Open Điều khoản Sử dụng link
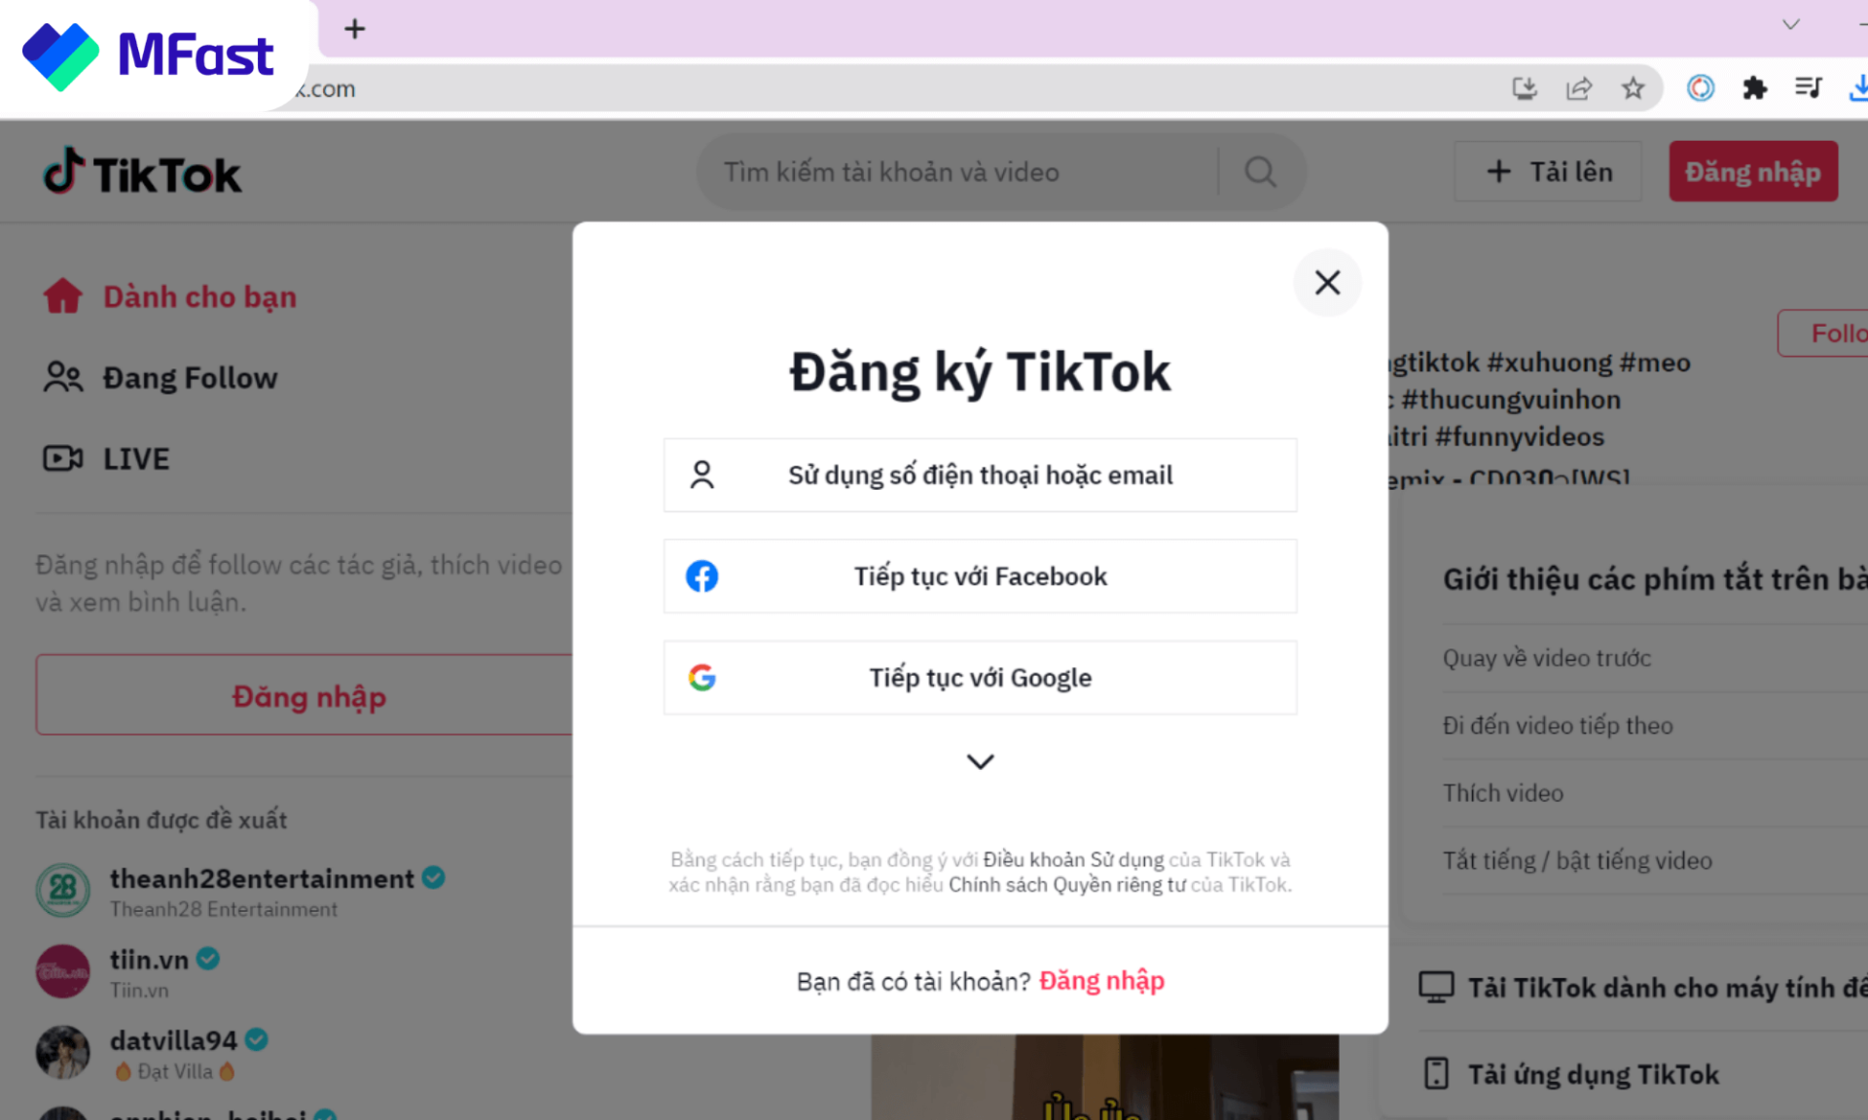The height and width of the screenshot is (1120, 1868). coord(1073,859)
